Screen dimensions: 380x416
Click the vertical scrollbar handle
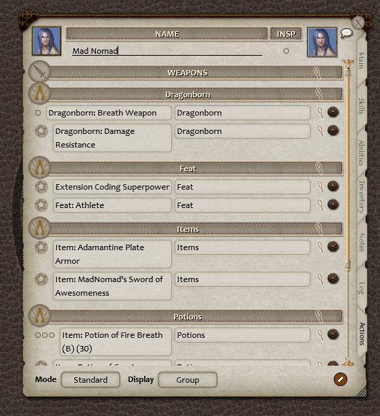click(x=347, y=265)
